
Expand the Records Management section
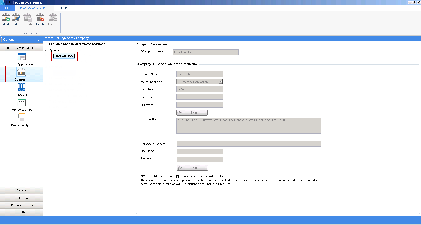click(x=22, y=48)
